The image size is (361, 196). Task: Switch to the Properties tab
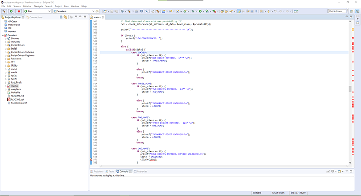[x=140, y=172]
